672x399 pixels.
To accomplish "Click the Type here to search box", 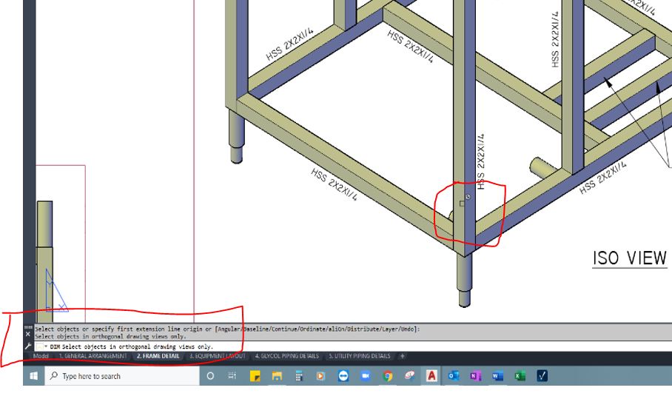I will pyautogui.click(x=122, y=376).
